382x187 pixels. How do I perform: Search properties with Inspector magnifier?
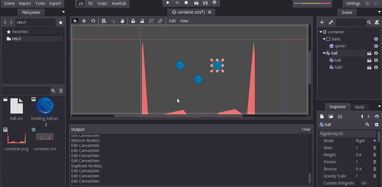[x=367, y=125]
